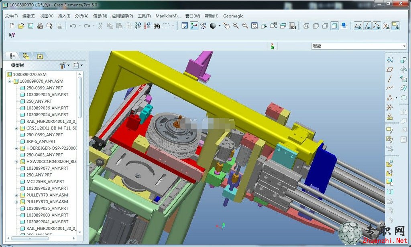Click the scissors cut icon

[x=100, y=26]
